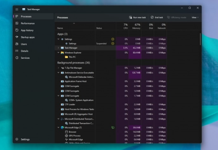Sort by the Name column header
The image size is (218, 150).
(75, 26)
